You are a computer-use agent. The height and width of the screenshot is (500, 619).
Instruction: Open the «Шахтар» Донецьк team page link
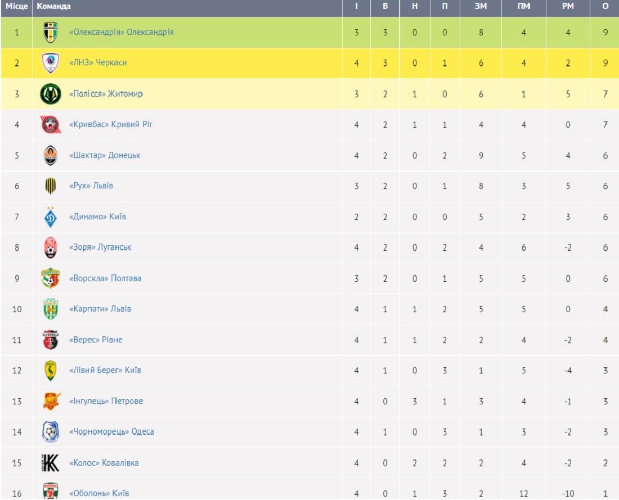click(105, 155)
